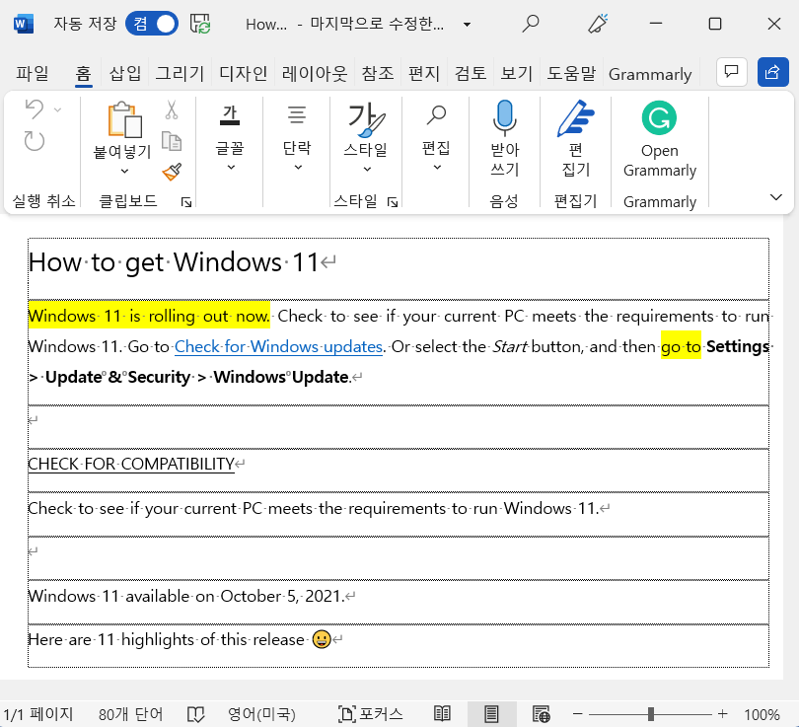Click the Open Grammarly button

(659, 138)
